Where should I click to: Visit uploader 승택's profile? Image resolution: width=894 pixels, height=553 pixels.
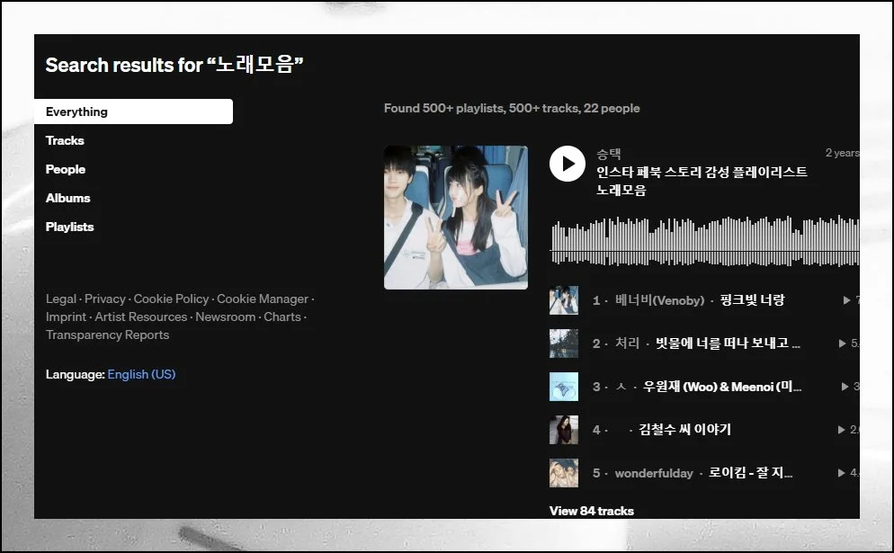[x=609, y=154]
